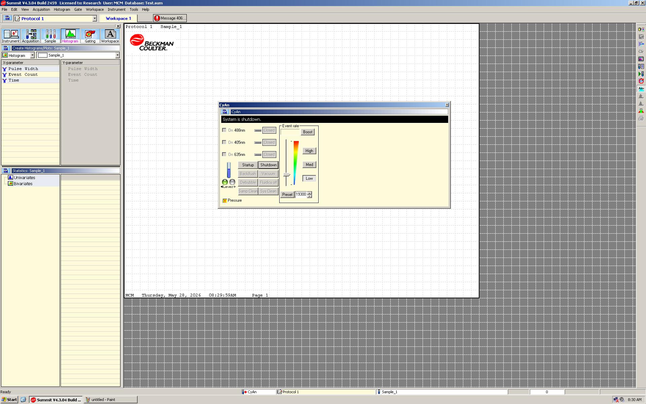
Task: Select the Low event rate setting
Action: [309, 178]
